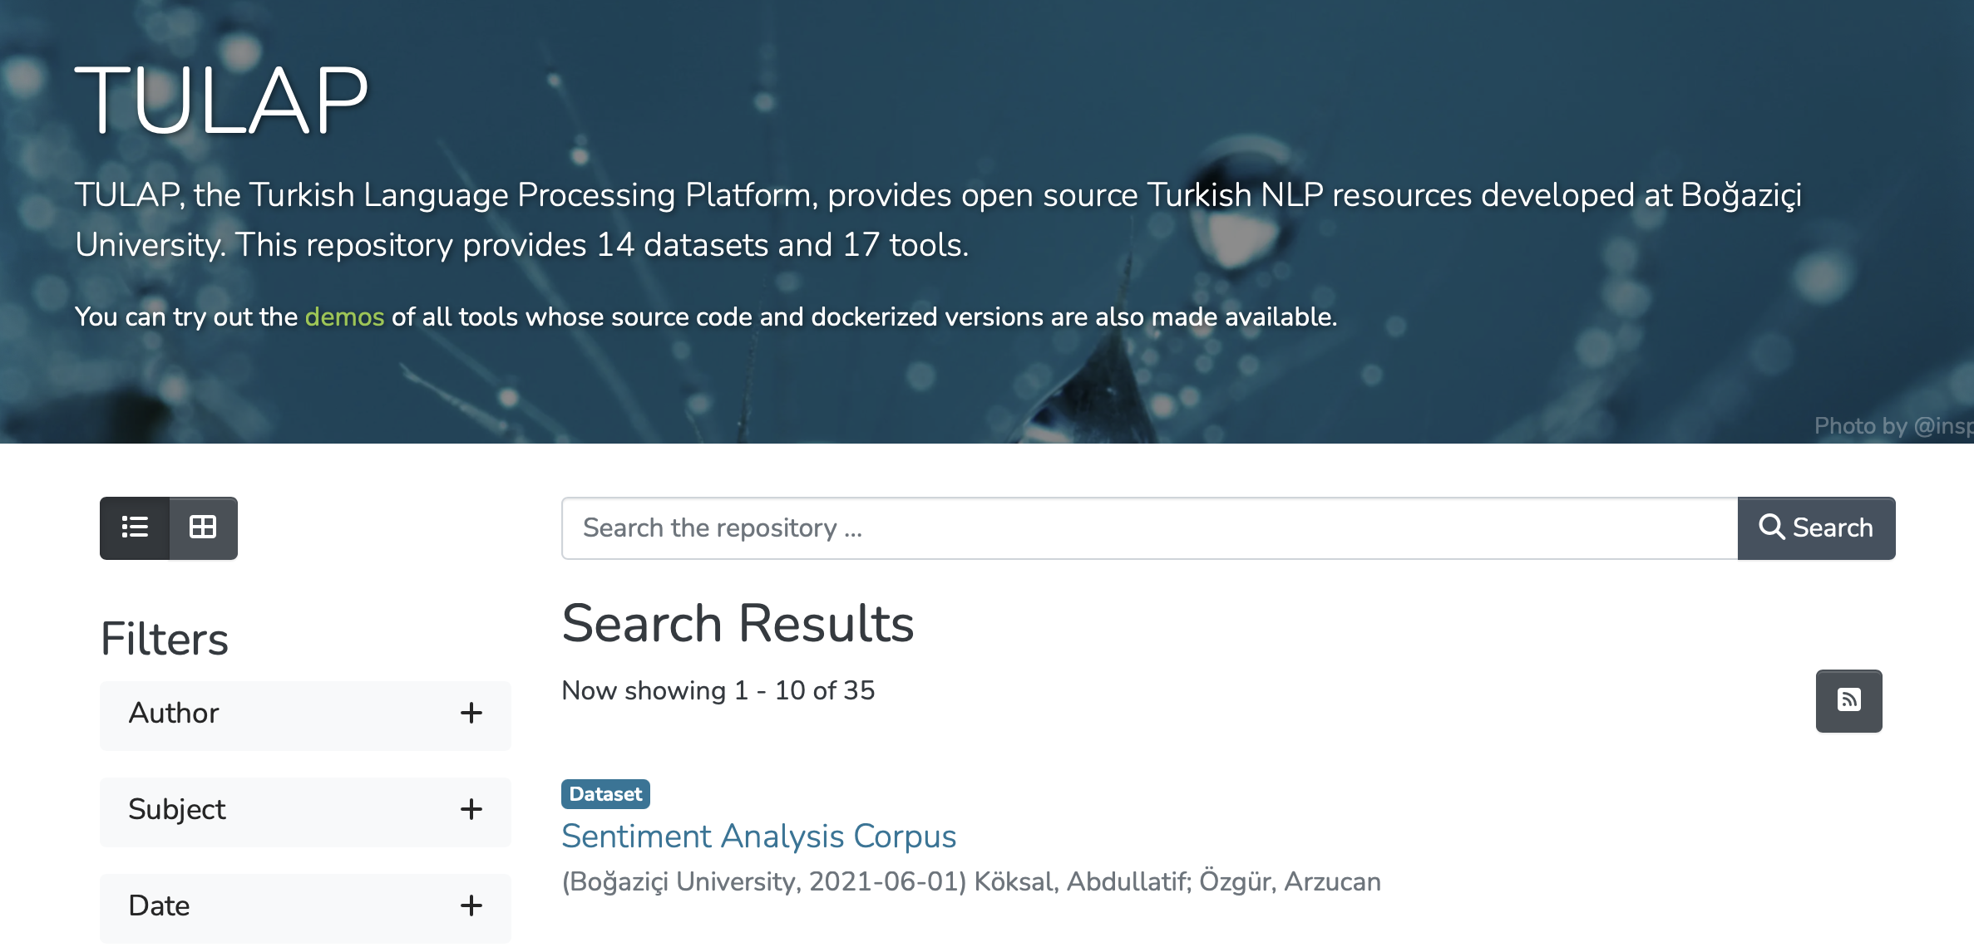Click the Photo by credit text
Screen dimensions: 1974x947
coord(1893,426)
